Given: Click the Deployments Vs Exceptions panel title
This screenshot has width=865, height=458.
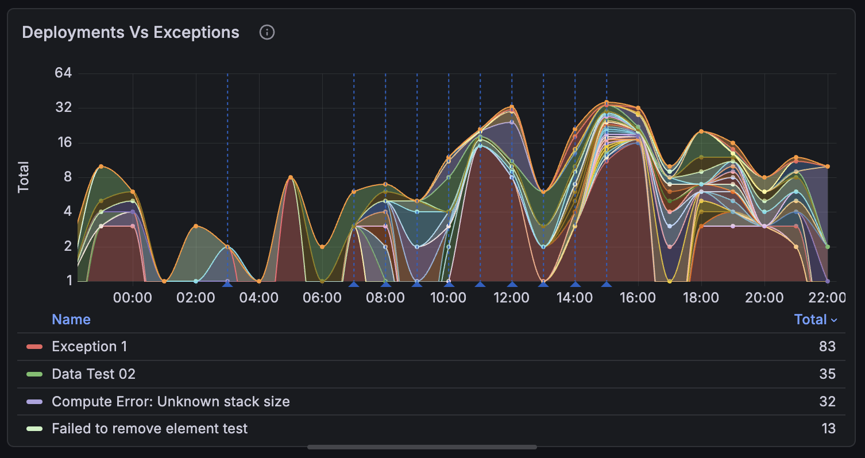Looking at the screenshot, I should coord(130,32).
